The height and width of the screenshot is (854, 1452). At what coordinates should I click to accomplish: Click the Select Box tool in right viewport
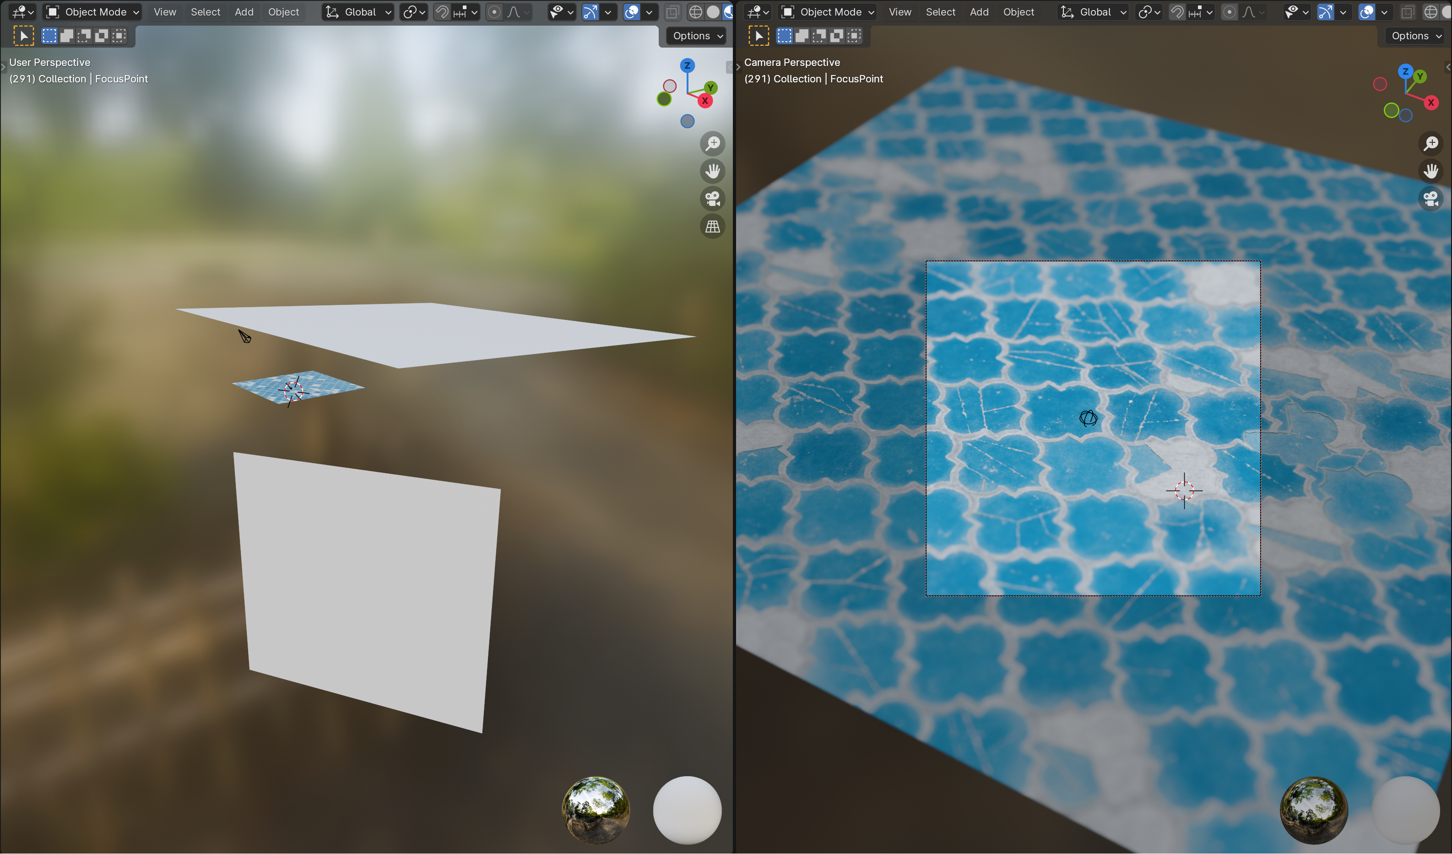click(x=758, y=36)
